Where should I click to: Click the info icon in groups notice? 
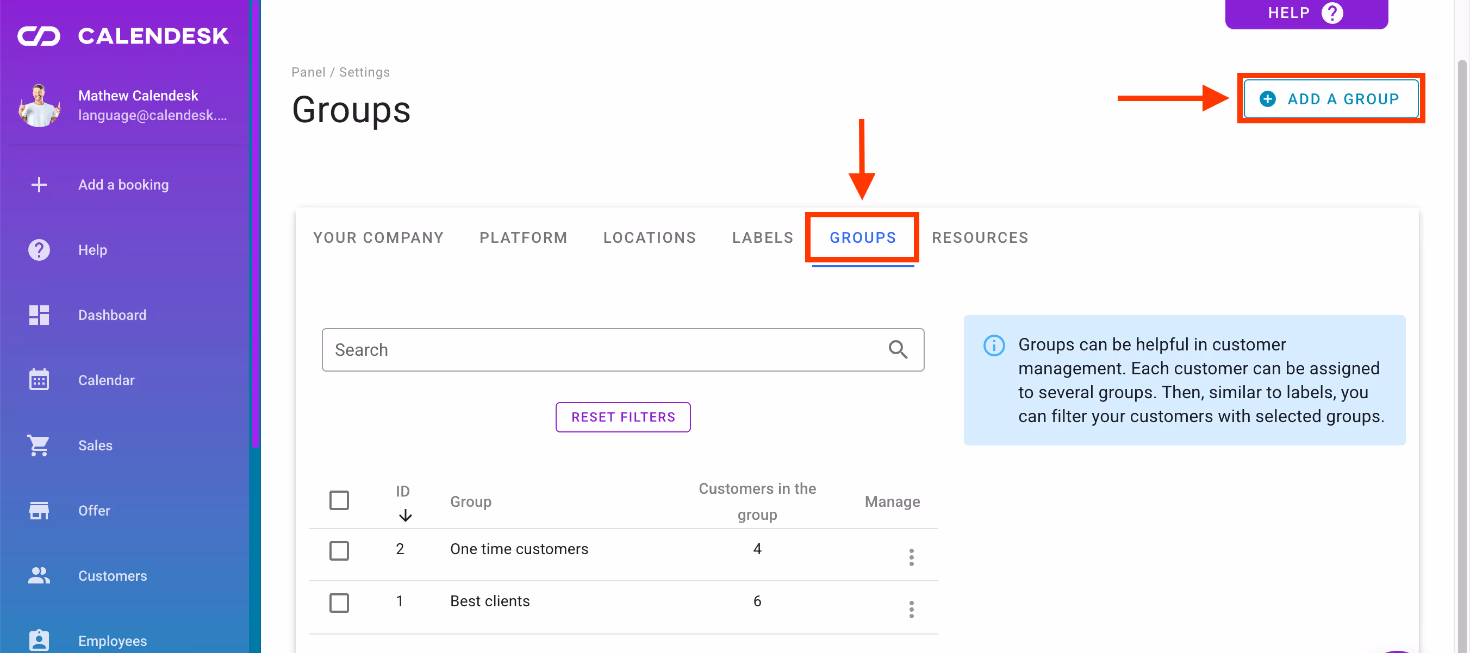[x=994, y=346]
